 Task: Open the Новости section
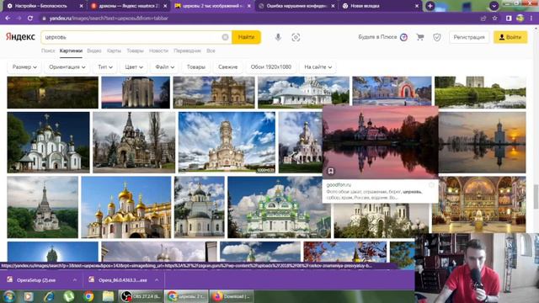tap(158, 50)
